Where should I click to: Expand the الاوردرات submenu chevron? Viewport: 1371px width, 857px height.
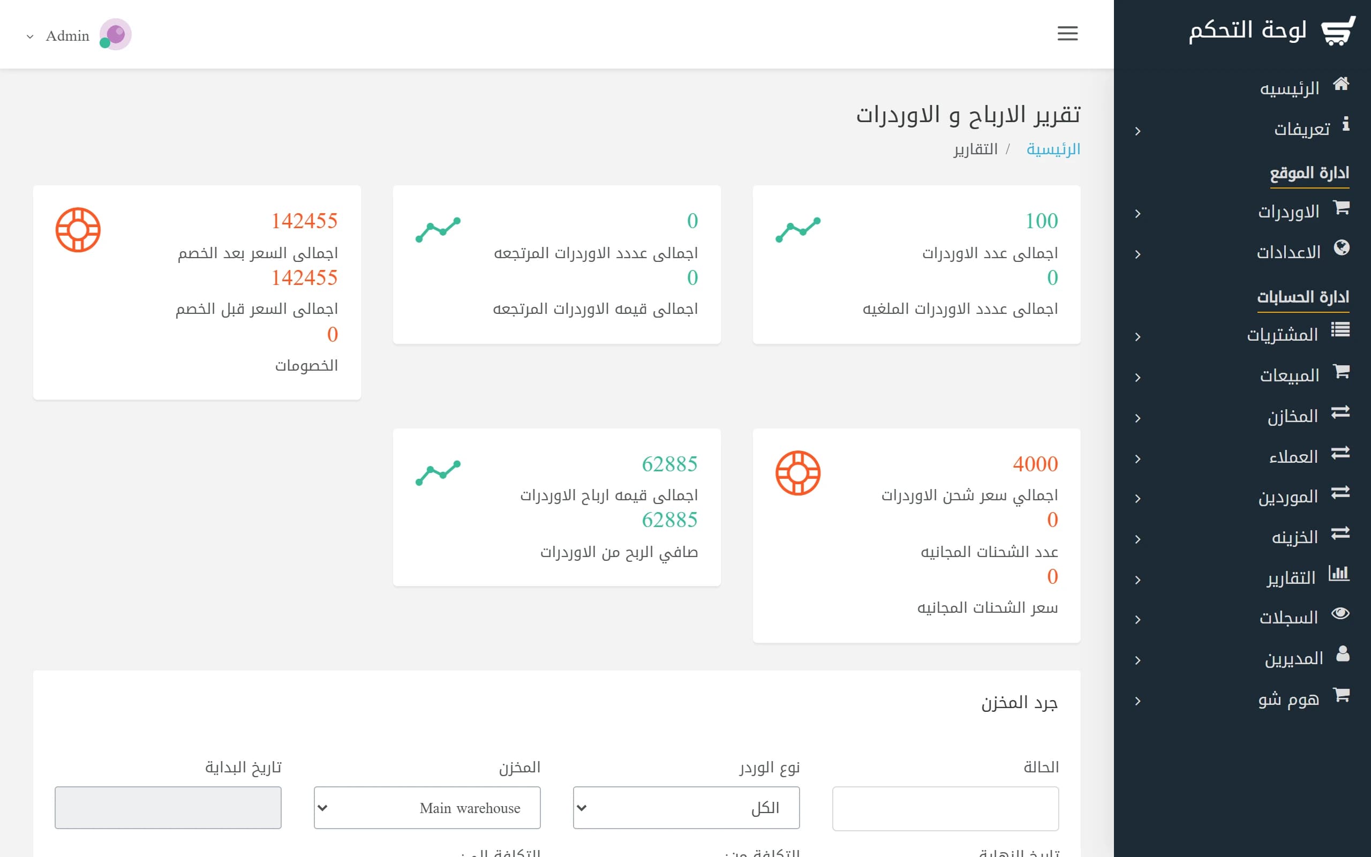1138,214
